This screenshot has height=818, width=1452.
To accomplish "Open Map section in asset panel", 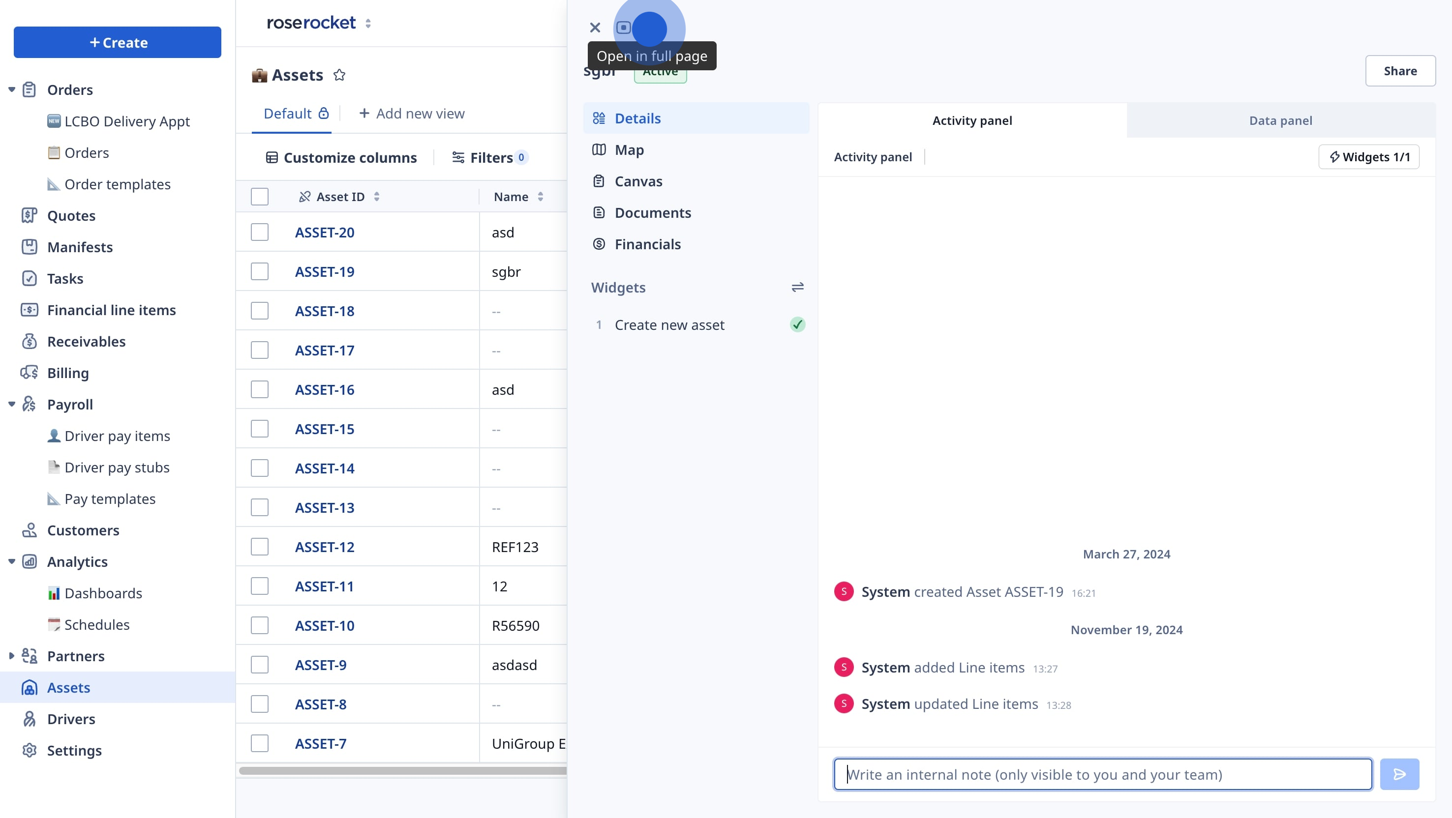I will click(x=629, y=150).
